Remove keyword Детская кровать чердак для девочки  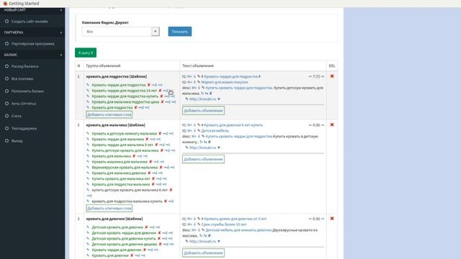[x=159, y=233]
